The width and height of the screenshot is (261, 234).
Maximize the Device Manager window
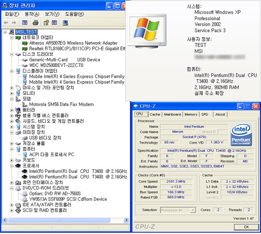point(117,6)
